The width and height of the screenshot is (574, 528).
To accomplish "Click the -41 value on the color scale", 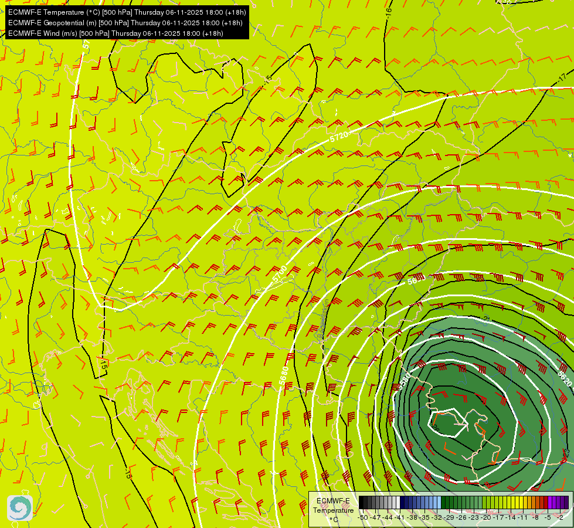I will tap(400, 517).
